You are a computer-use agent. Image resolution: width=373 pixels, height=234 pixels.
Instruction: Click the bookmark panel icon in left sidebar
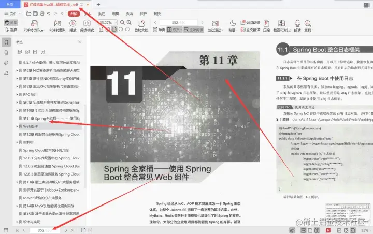pyautogui.click(x=6, y=42)
